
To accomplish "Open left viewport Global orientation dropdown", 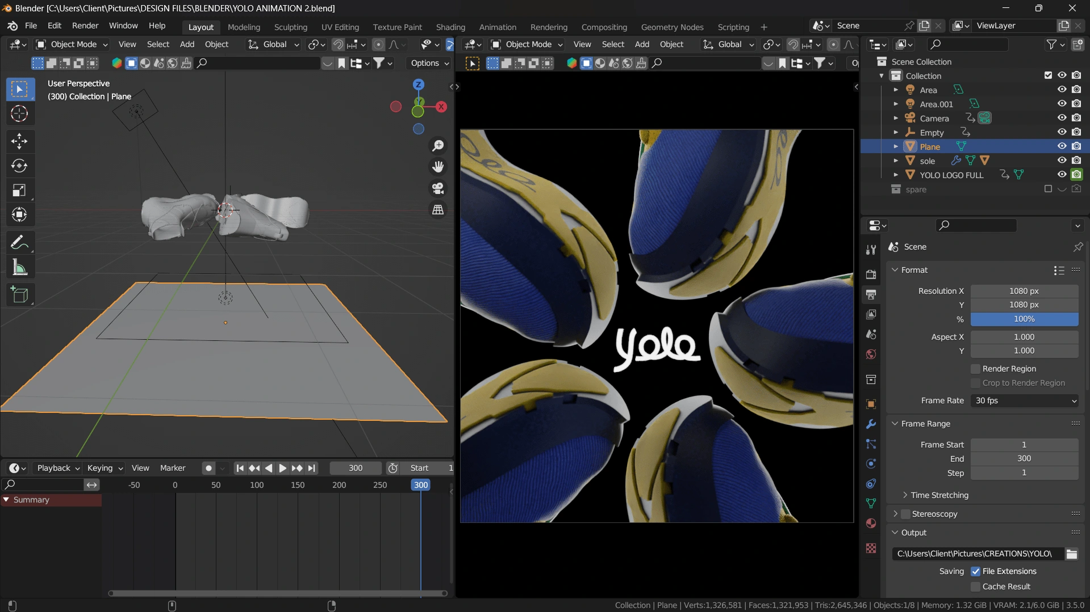I will point(273,44).
